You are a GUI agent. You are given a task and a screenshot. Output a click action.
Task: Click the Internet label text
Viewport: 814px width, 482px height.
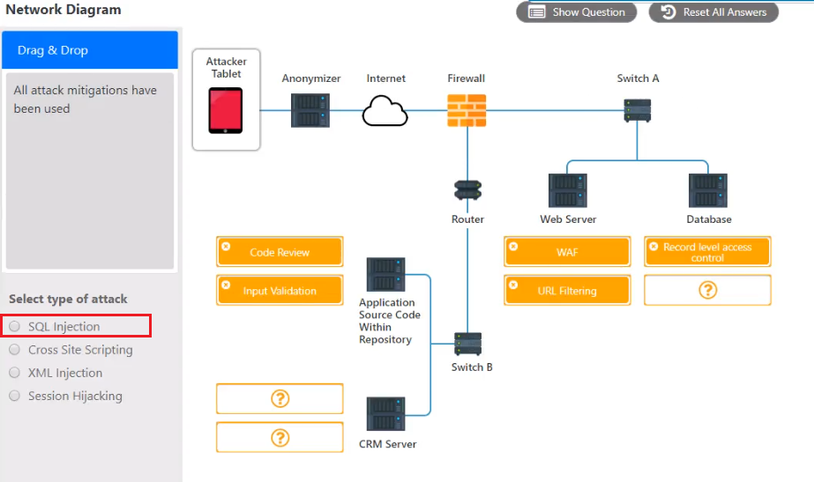pyautogui.click(x=385, y=78)
